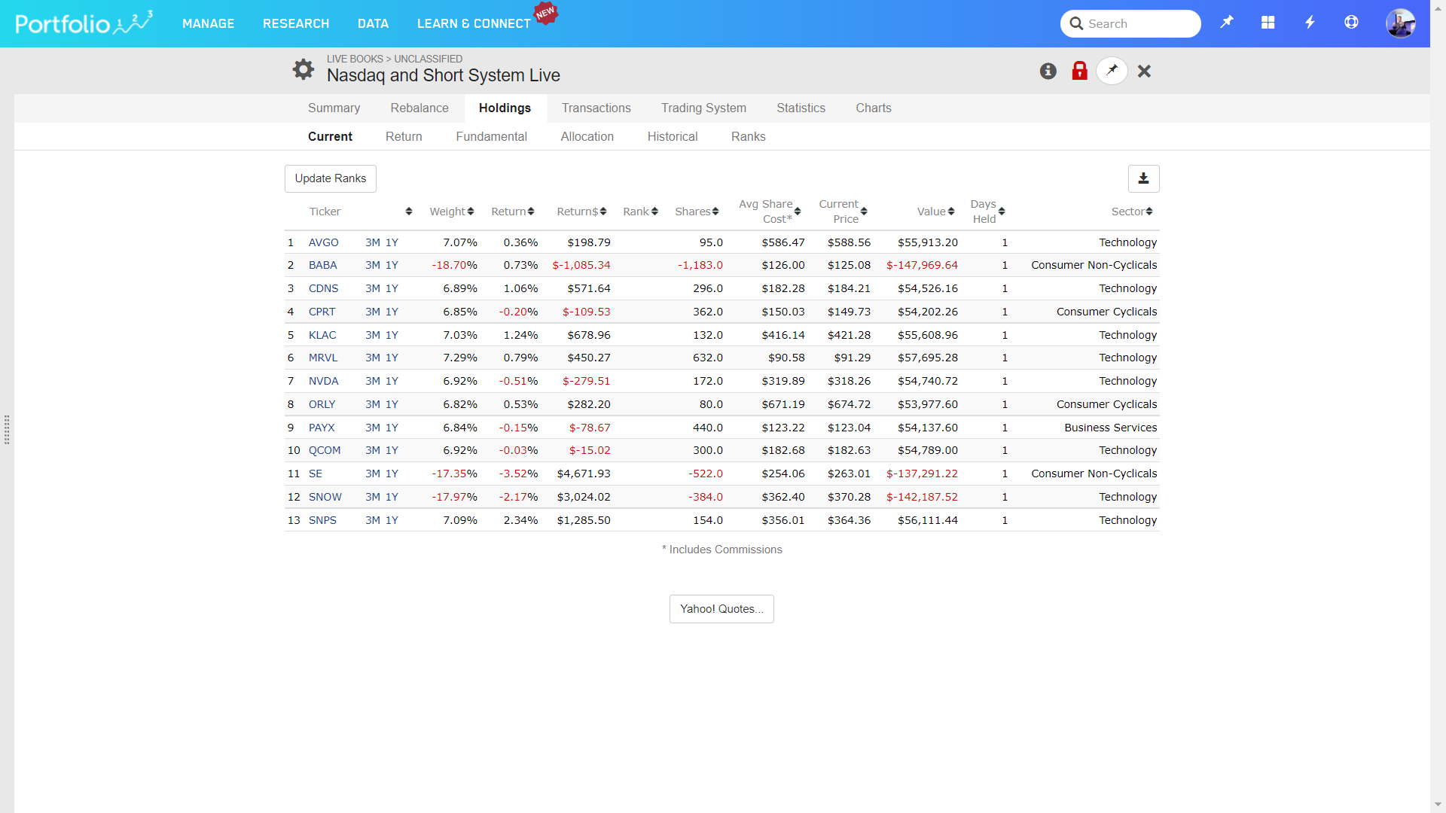
Task: Click the round pin button beside lock
Action: [1112, 71]
